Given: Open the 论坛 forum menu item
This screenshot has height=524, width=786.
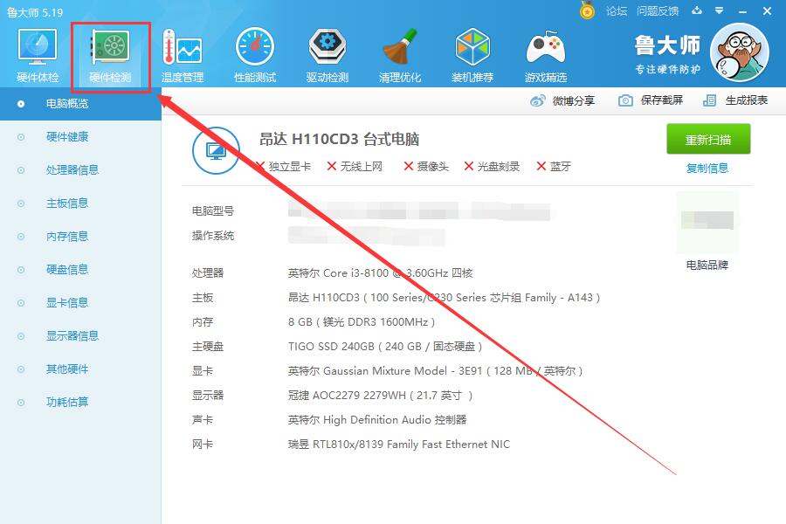Looking at the screenshot, I should (x=618, y=10).
